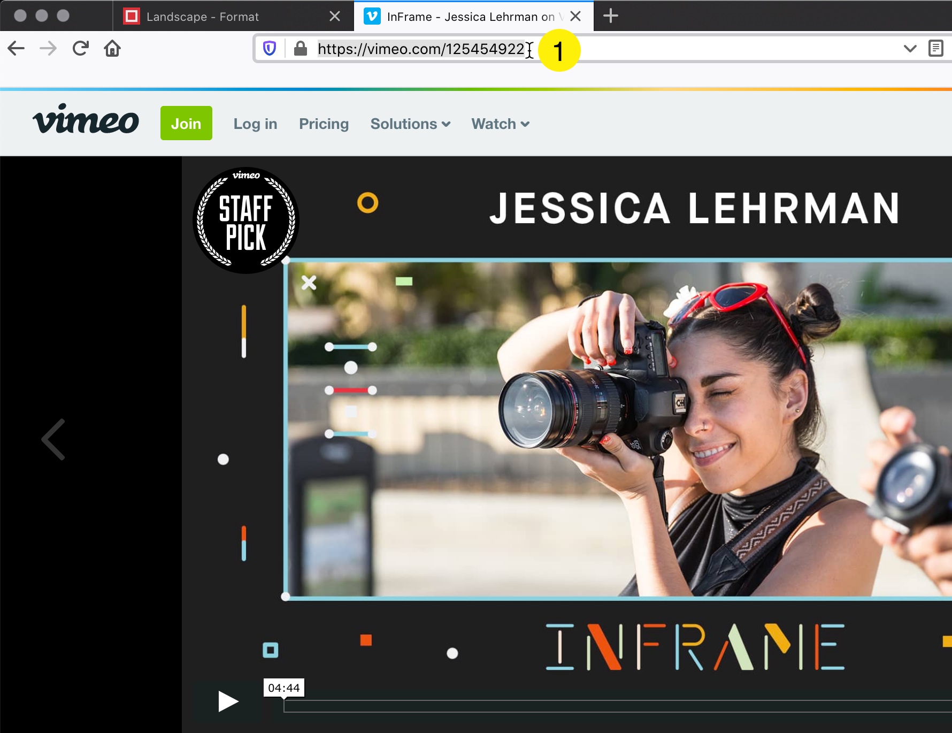
Task: Click the green Join button
Action: (186, 123)
